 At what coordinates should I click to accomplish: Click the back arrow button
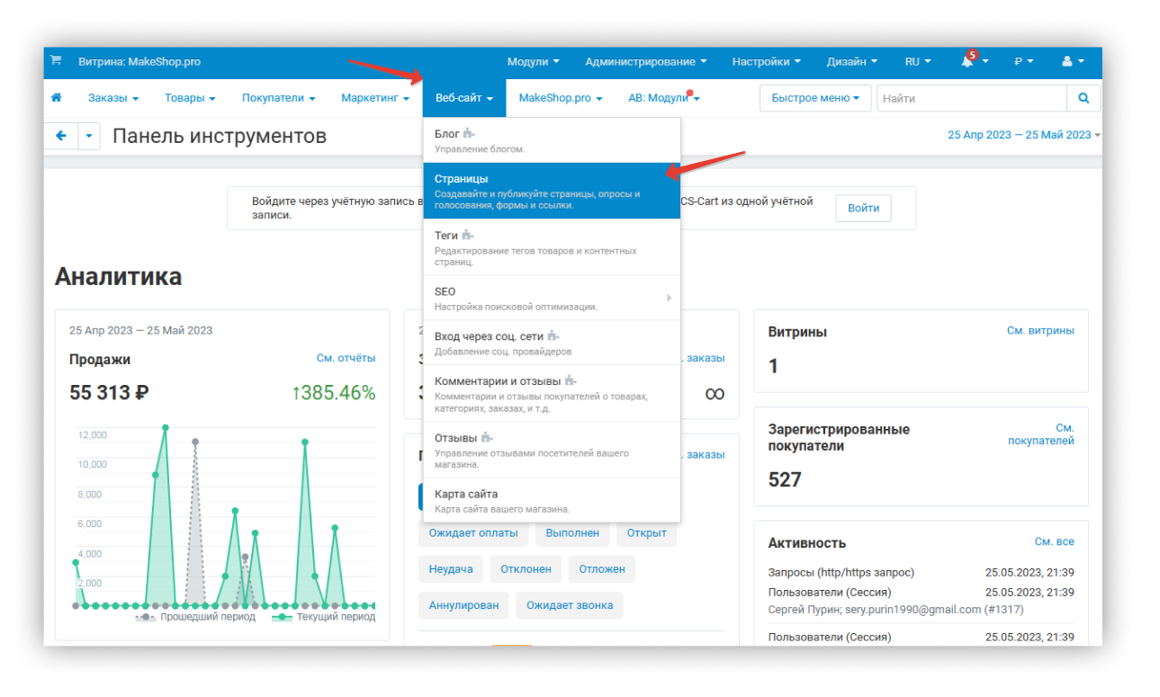61,136
